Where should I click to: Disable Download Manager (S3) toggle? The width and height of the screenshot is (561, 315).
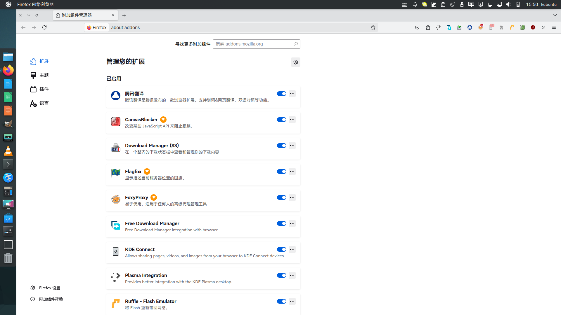pyautogui.click(x=282, y=146)
